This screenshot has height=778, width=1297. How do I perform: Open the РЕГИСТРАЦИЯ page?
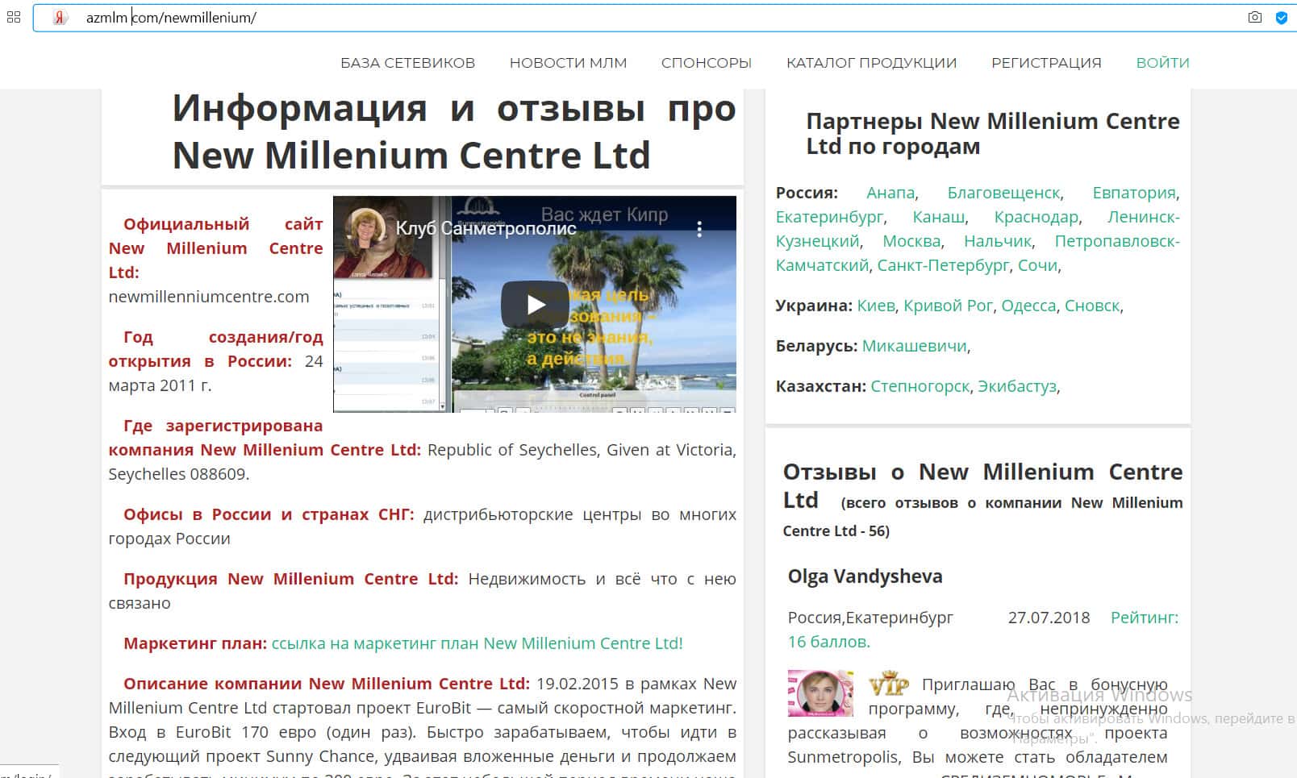[x=1046, y=63]
